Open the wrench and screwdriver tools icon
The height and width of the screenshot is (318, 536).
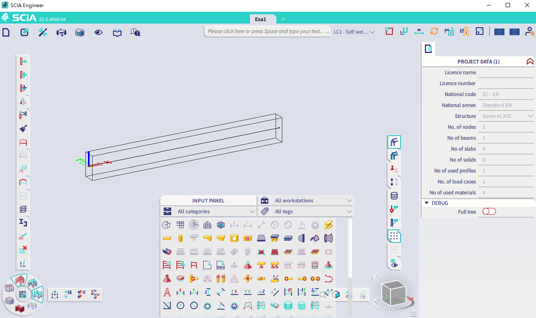[43, 32]
